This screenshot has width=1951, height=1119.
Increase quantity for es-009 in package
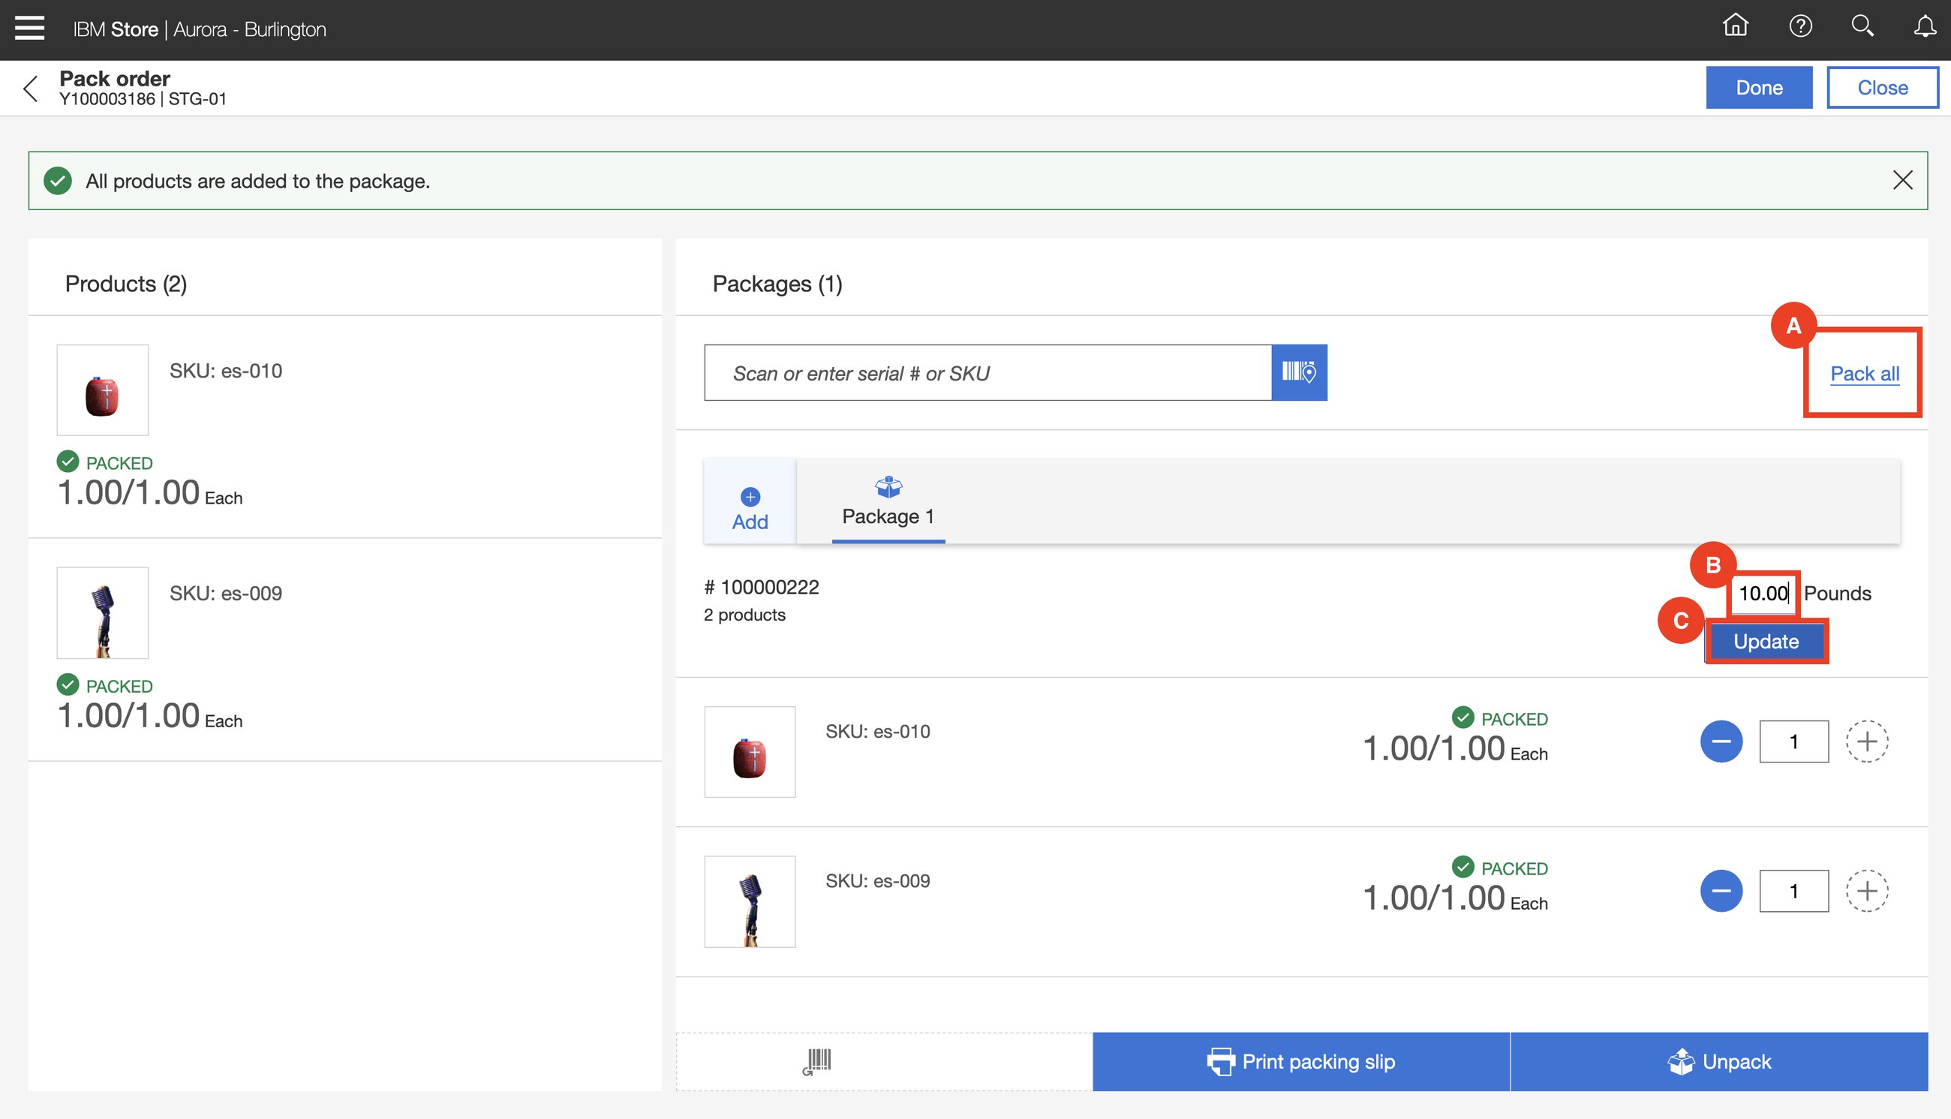tap(1867, 892)
